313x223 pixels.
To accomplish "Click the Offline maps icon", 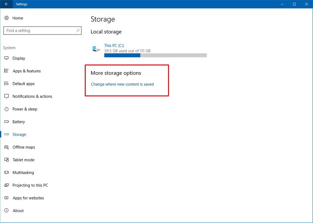I will point(6,147).
